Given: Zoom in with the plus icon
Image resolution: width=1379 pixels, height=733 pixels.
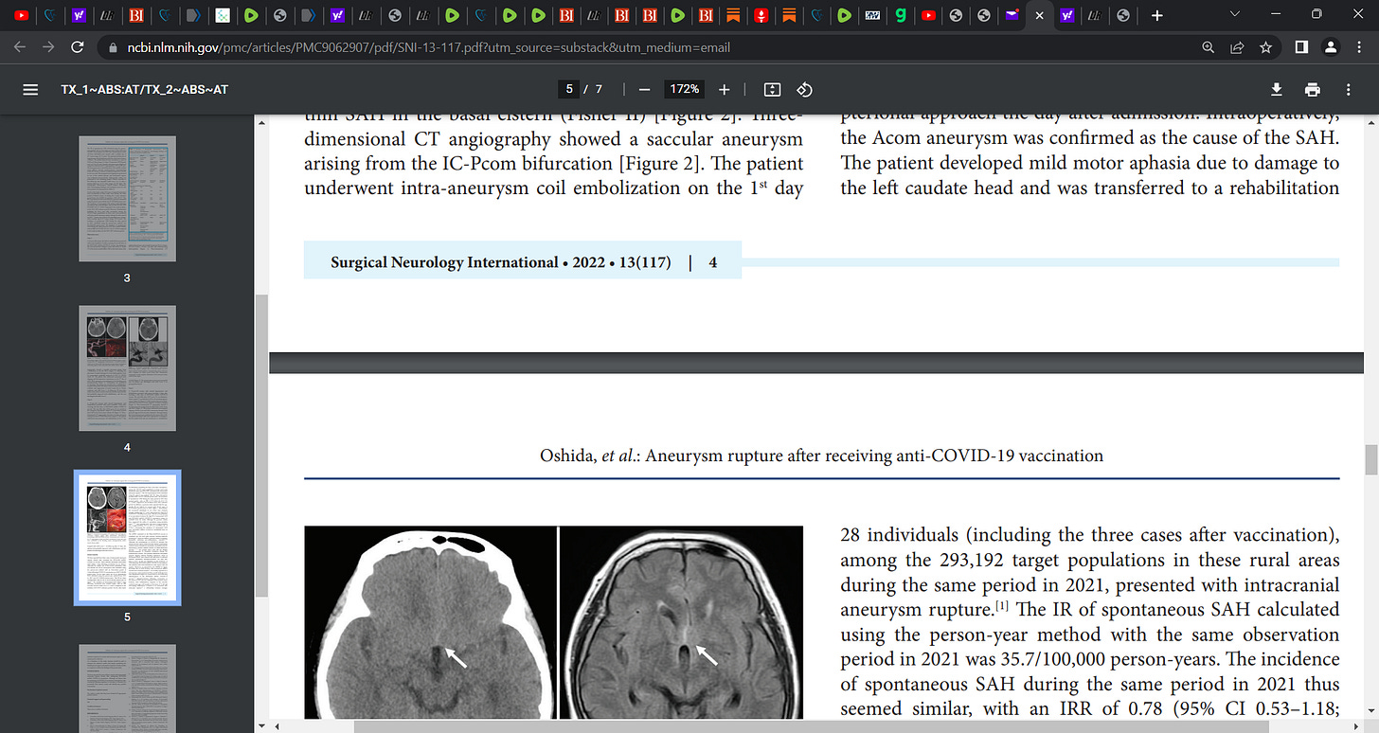Looking at the screenshot, I should click(x=725, y=89).
